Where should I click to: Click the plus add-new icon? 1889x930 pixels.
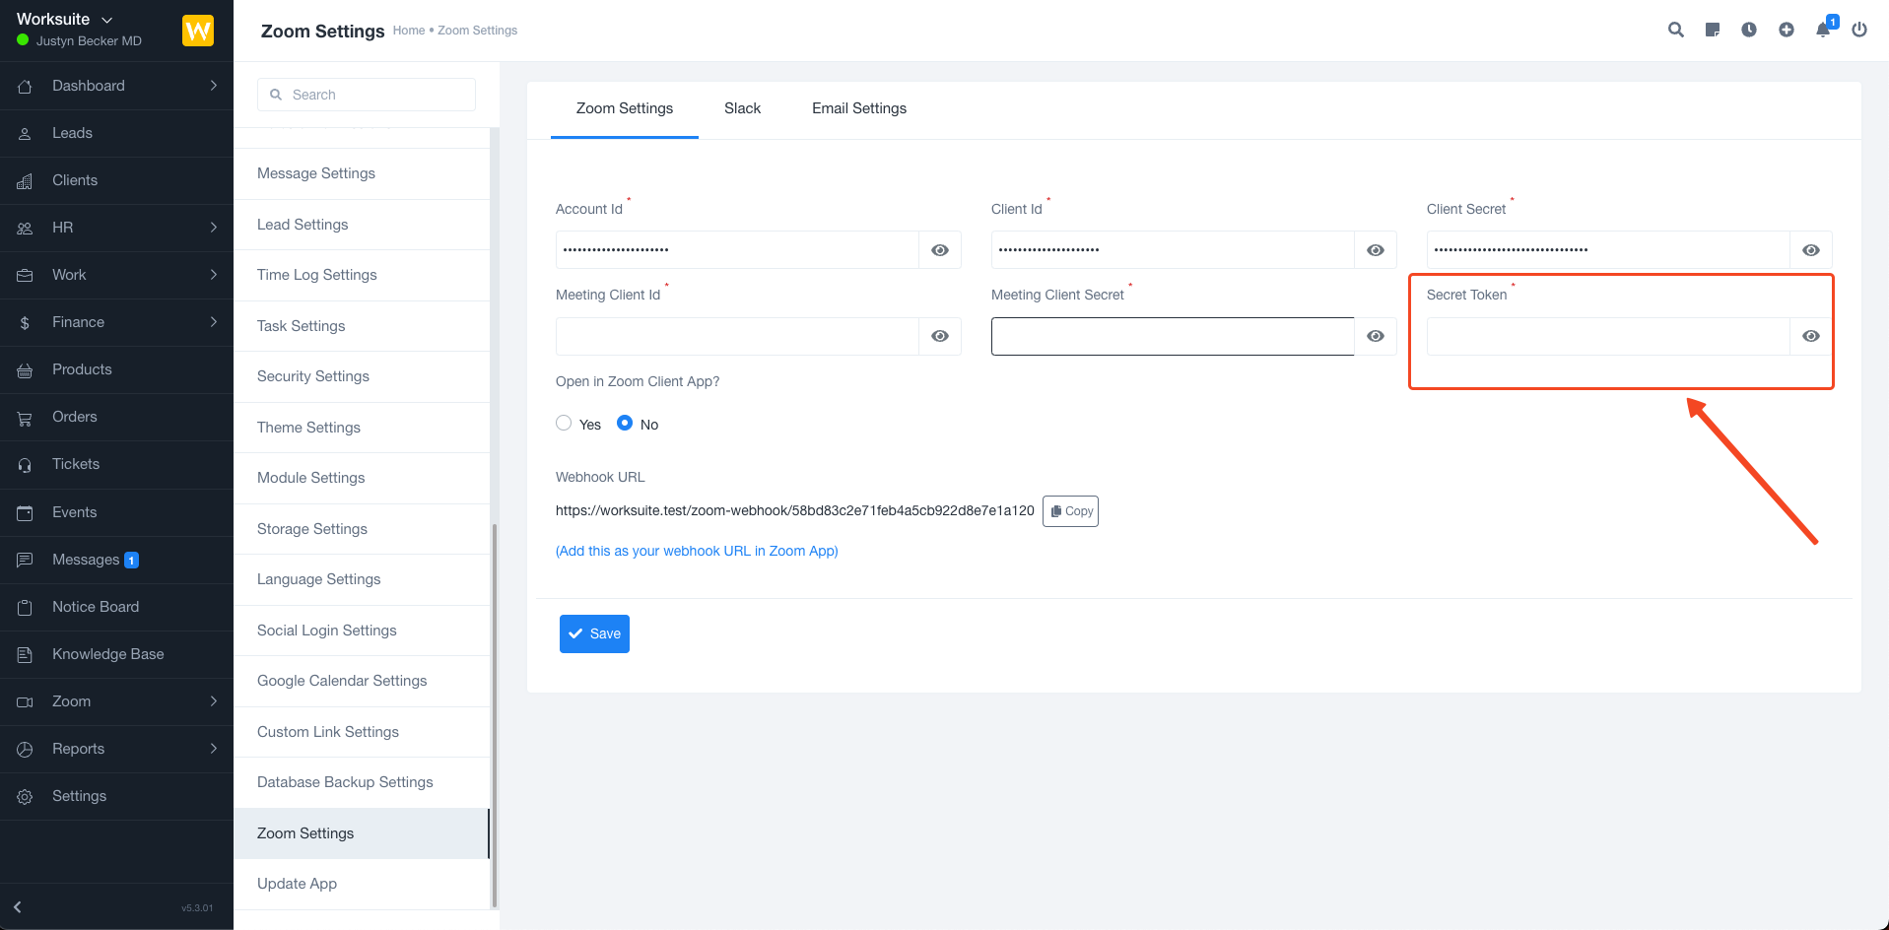1787,30
